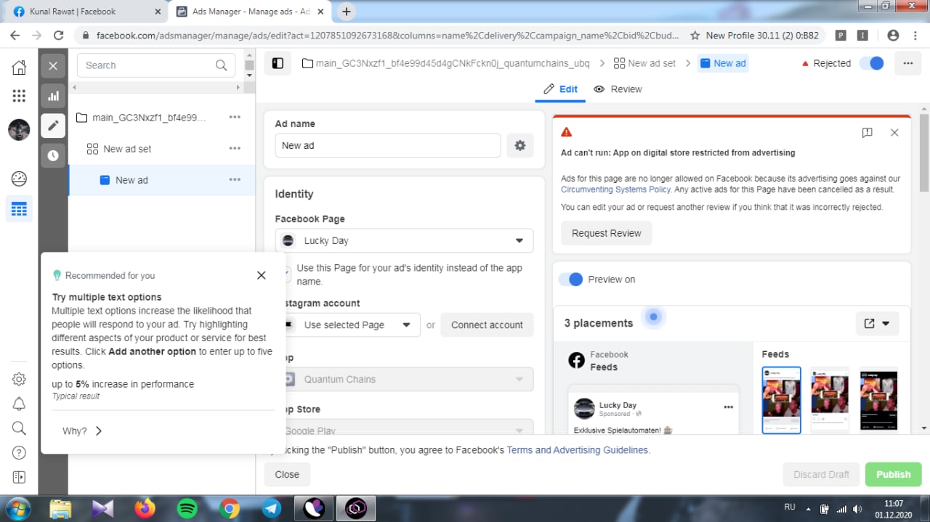Go to New ad set breadcrumb

(644, 63)
